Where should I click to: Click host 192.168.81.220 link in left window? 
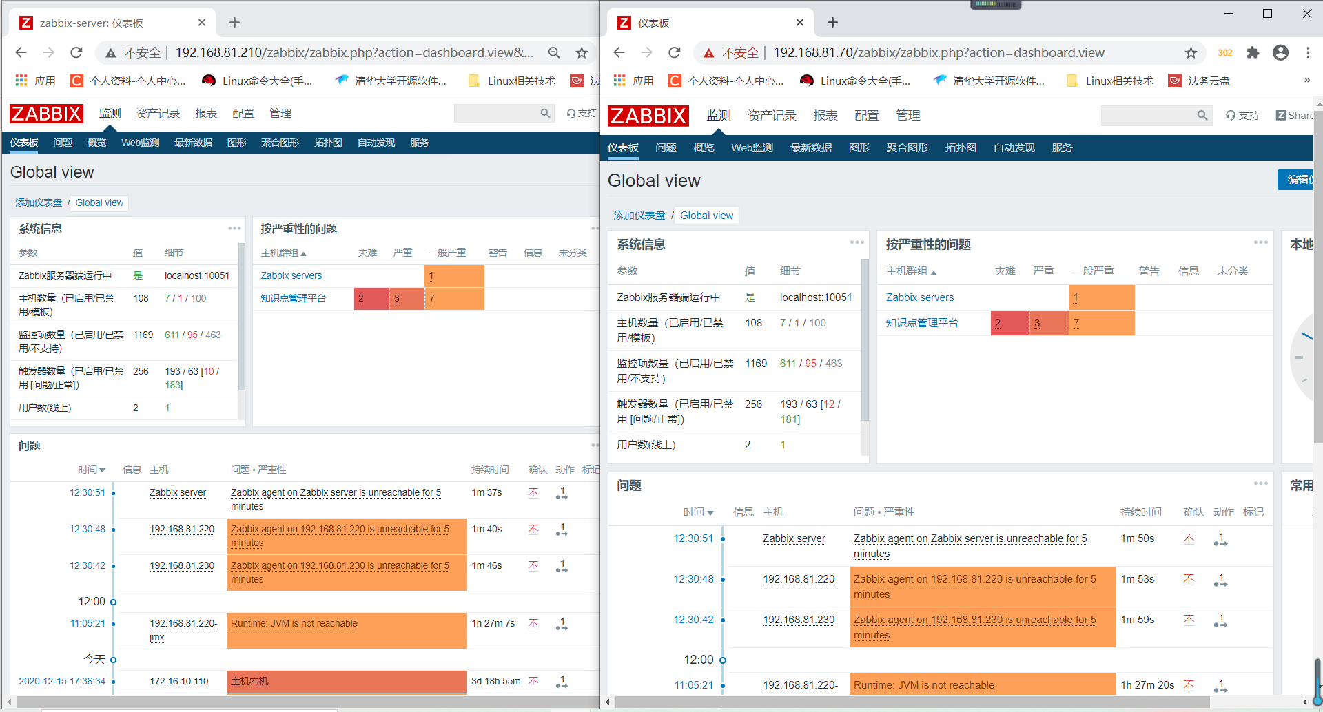182,530
